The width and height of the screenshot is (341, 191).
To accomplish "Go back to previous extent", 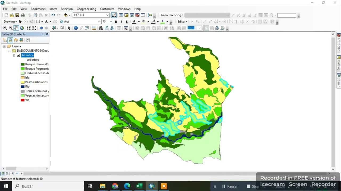I will pos(41,28).
